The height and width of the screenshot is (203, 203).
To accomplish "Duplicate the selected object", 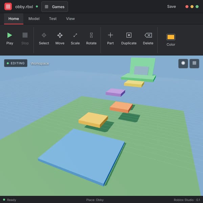I will point(129,39).
